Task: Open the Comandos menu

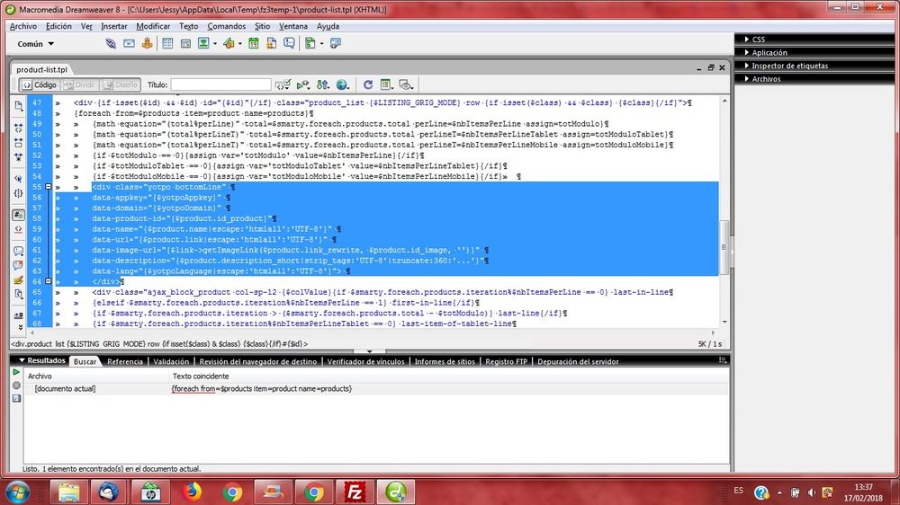Action: [226, 26]
